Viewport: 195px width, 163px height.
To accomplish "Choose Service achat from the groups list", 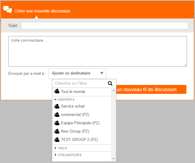I will [x=73, y=106].
